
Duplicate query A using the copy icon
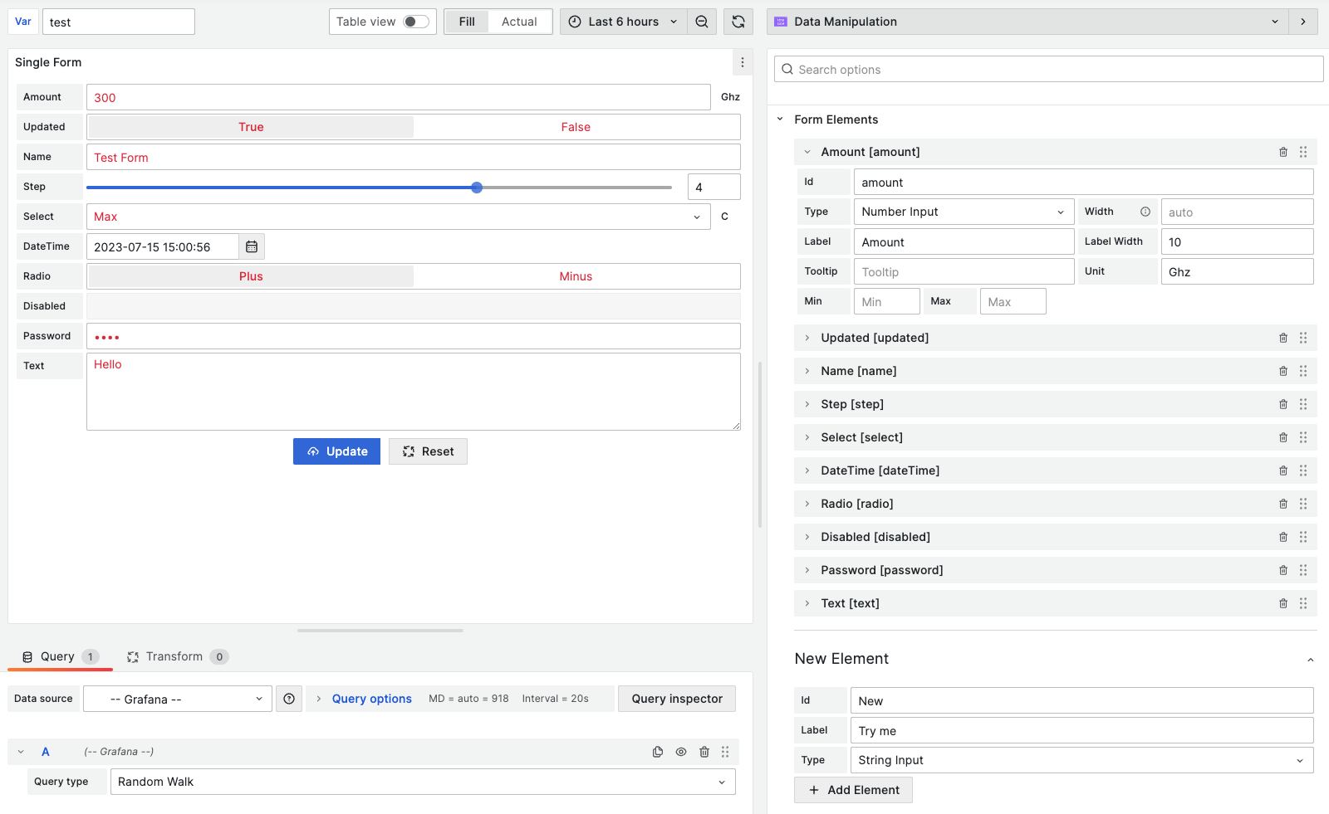pos(657,751)
